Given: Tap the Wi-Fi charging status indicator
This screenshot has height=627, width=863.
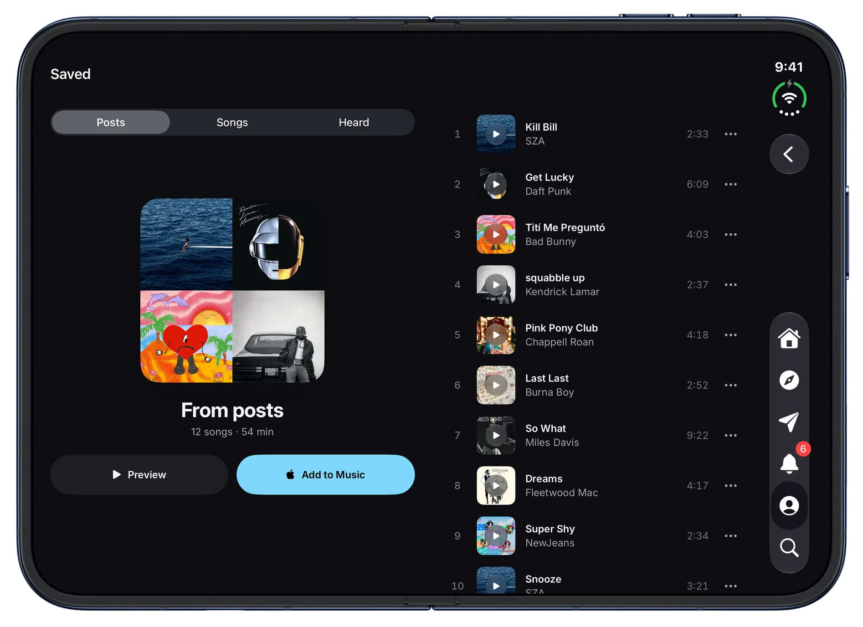Looking at the screenshot, I should 789,98.
